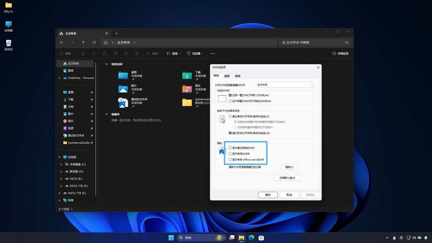
Task: Click the 还原默认值 button
Action: point(287,177)
